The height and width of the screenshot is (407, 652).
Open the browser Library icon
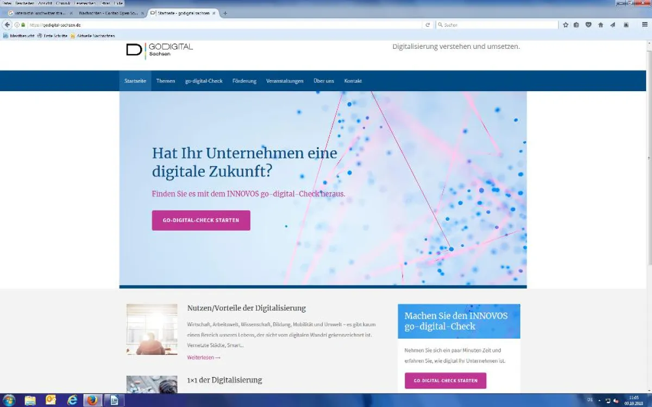pos(577,24)
